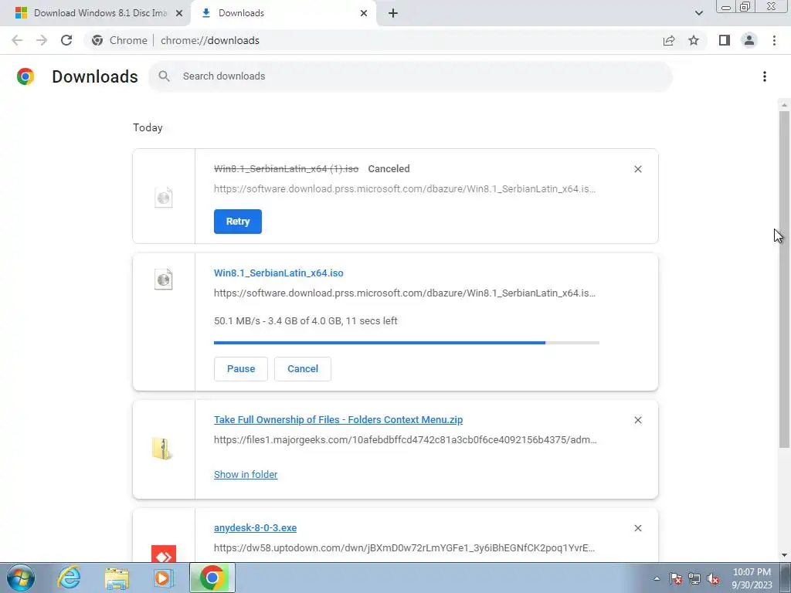Viewport: 791px width, 593px height.
Task: Open the side panel icon
Action: [725, 40]
